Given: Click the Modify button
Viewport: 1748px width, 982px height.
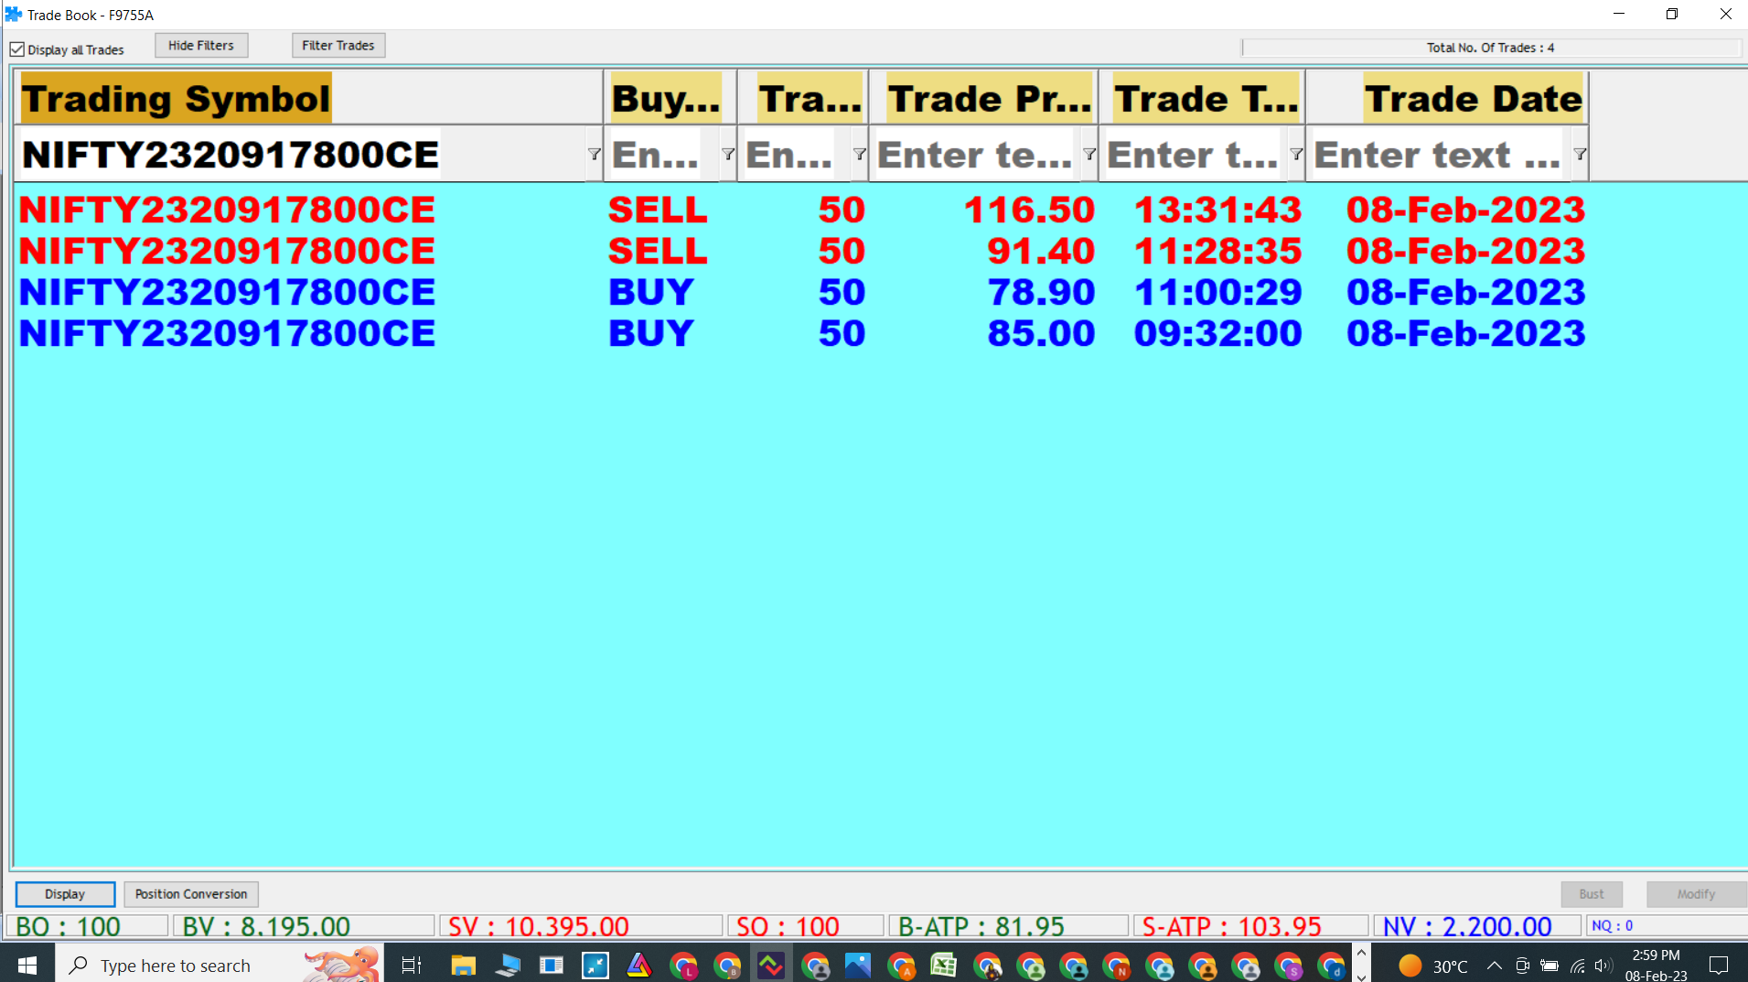Looking at the screenshot, I should 1696,894.
